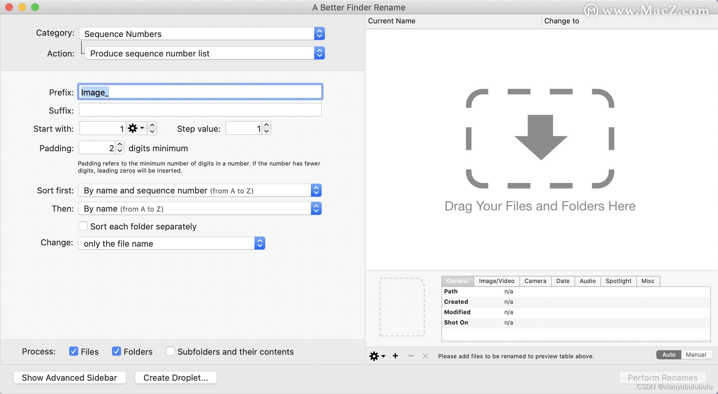Adjust the Padding digits stepper arrows
Screen dimensions: 718x394
pos(120,147)
